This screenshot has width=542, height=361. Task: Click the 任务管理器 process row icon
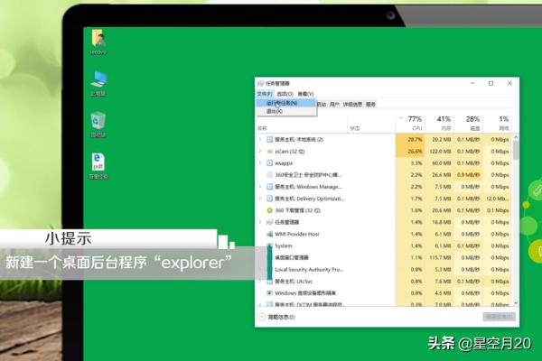click(x=269, y=222)
